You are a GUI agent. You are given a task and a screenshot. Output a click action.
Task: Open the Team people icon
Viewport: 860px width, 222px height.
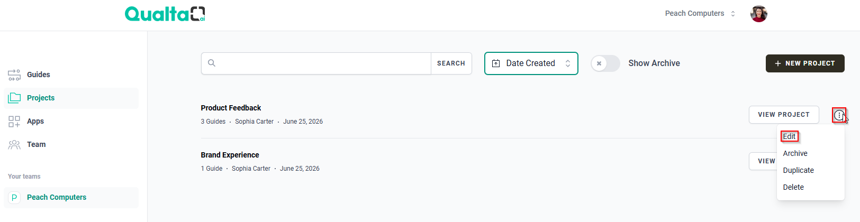[x=14, y=145]
